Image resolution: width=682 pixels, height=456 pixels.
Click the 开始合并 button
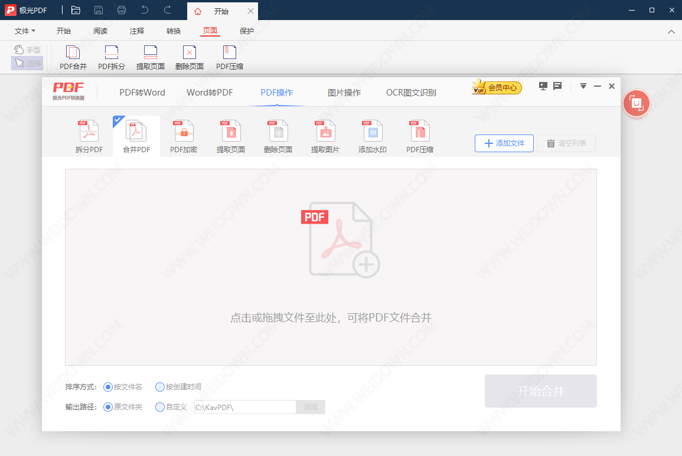coord(541,391)
